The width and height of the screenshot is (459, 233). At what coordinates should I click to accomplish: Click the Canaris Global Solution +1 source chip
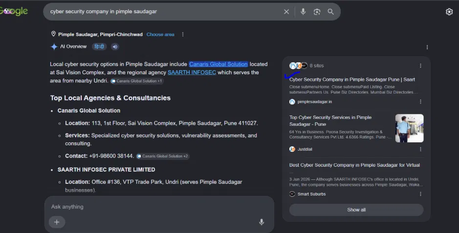point(137,81)
